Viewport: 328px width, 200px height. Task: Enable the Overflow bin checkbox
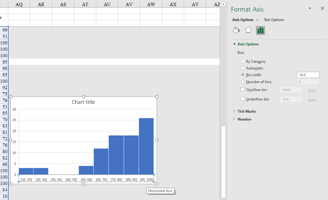tap(242, 89)
